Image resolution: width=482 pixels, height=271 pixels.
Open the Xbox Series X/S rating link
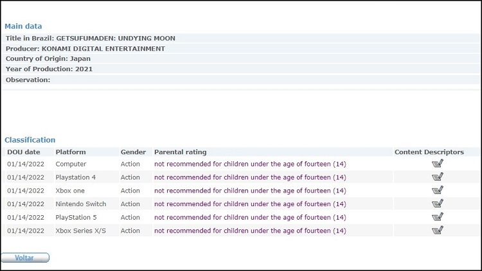click(x=250, y=231)
